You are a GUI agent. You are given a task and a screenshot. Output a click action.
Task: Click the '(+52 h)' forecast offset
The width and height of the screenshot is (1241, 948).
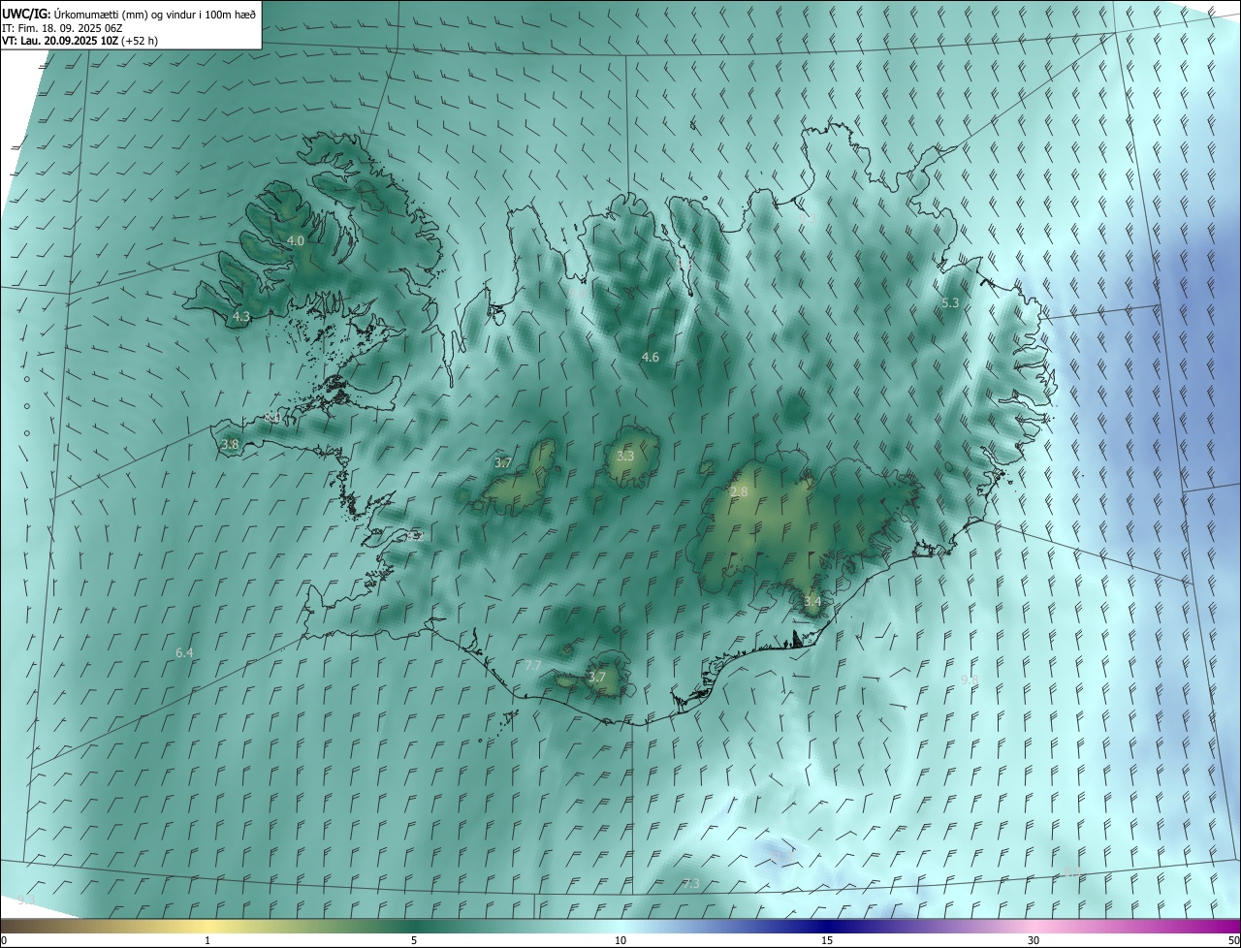coord(140,41)
